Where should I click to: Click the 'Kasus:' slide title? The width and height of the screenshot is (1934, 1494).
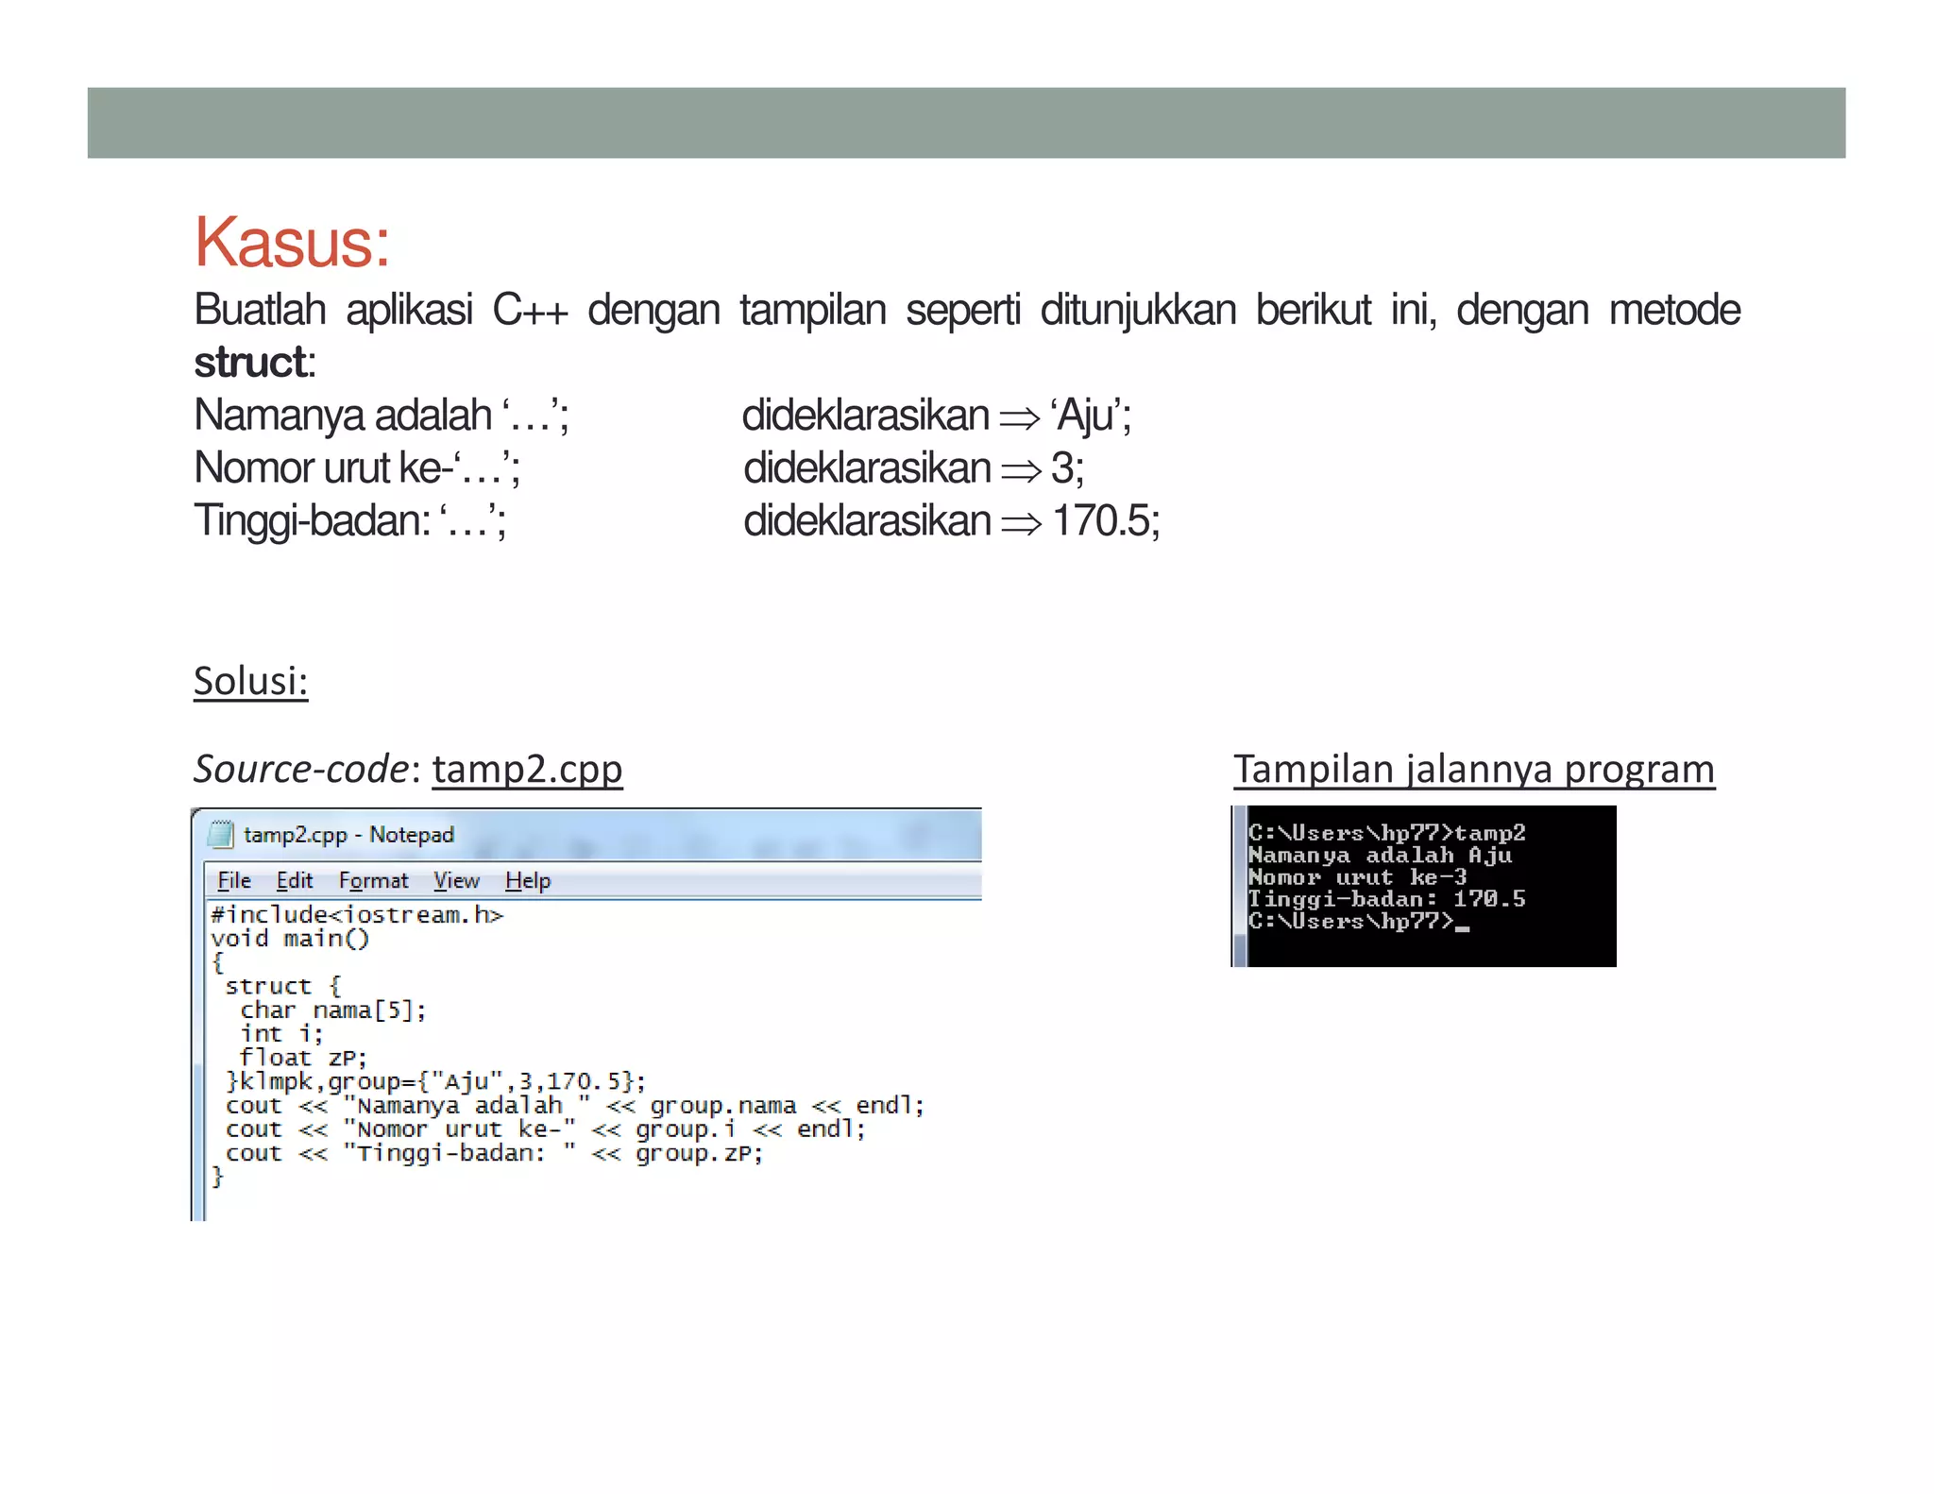(292, 243)
